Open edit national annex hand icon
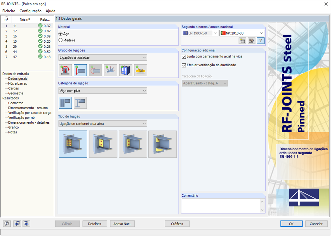Image resolution: width=331 pixels, height=236 pixels. coord(251,41)
